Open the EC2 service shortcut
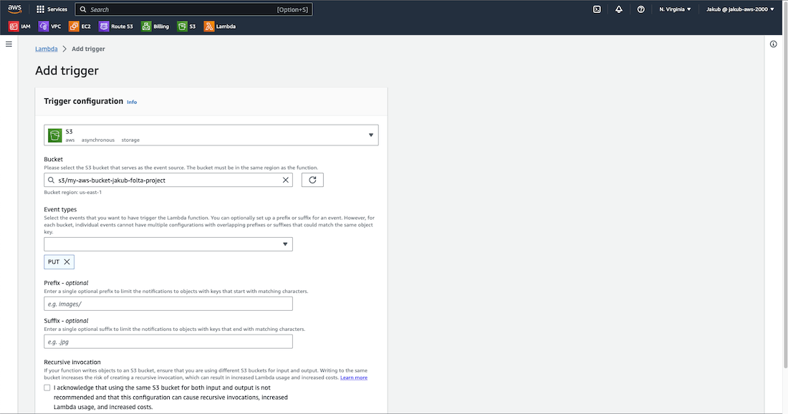 (80, 27)
